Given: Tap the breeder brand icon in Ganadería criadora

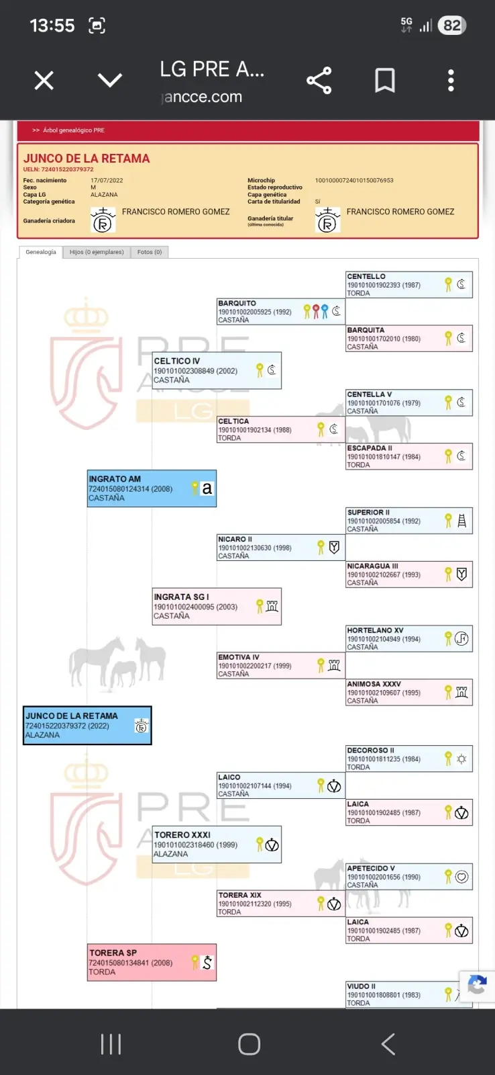Looking at the screenshot, I should (x=103, y=220).
